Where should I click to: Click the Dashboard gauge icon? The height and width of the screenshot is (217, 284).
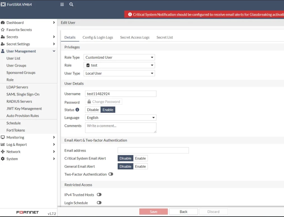point(3,22)
